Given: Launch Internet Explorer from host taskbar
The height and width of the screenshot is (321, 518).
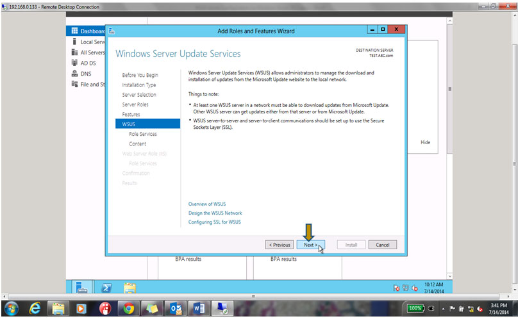Looking at the screenshot, I should click(35, 309).
